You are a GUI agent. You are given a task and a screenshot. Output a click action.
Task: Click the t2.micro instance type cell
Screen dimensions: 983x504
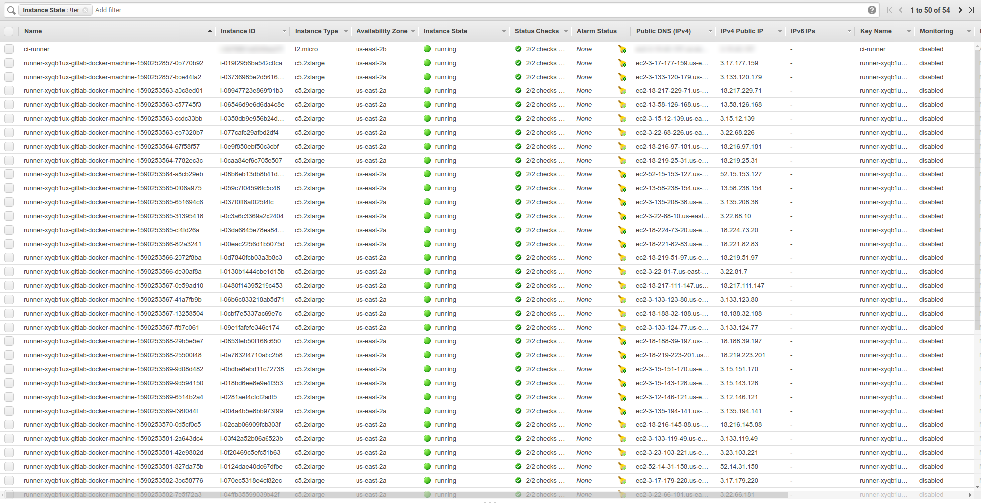(306, 49)
